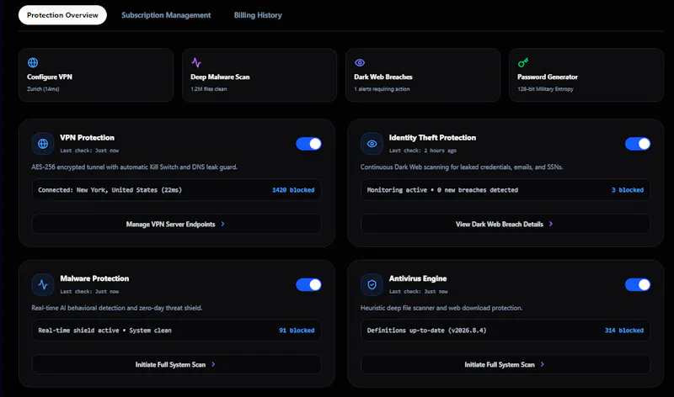Open View Dark Web Breach Details
The height and width of the screenshot is (397, 674).
[505, 224]
